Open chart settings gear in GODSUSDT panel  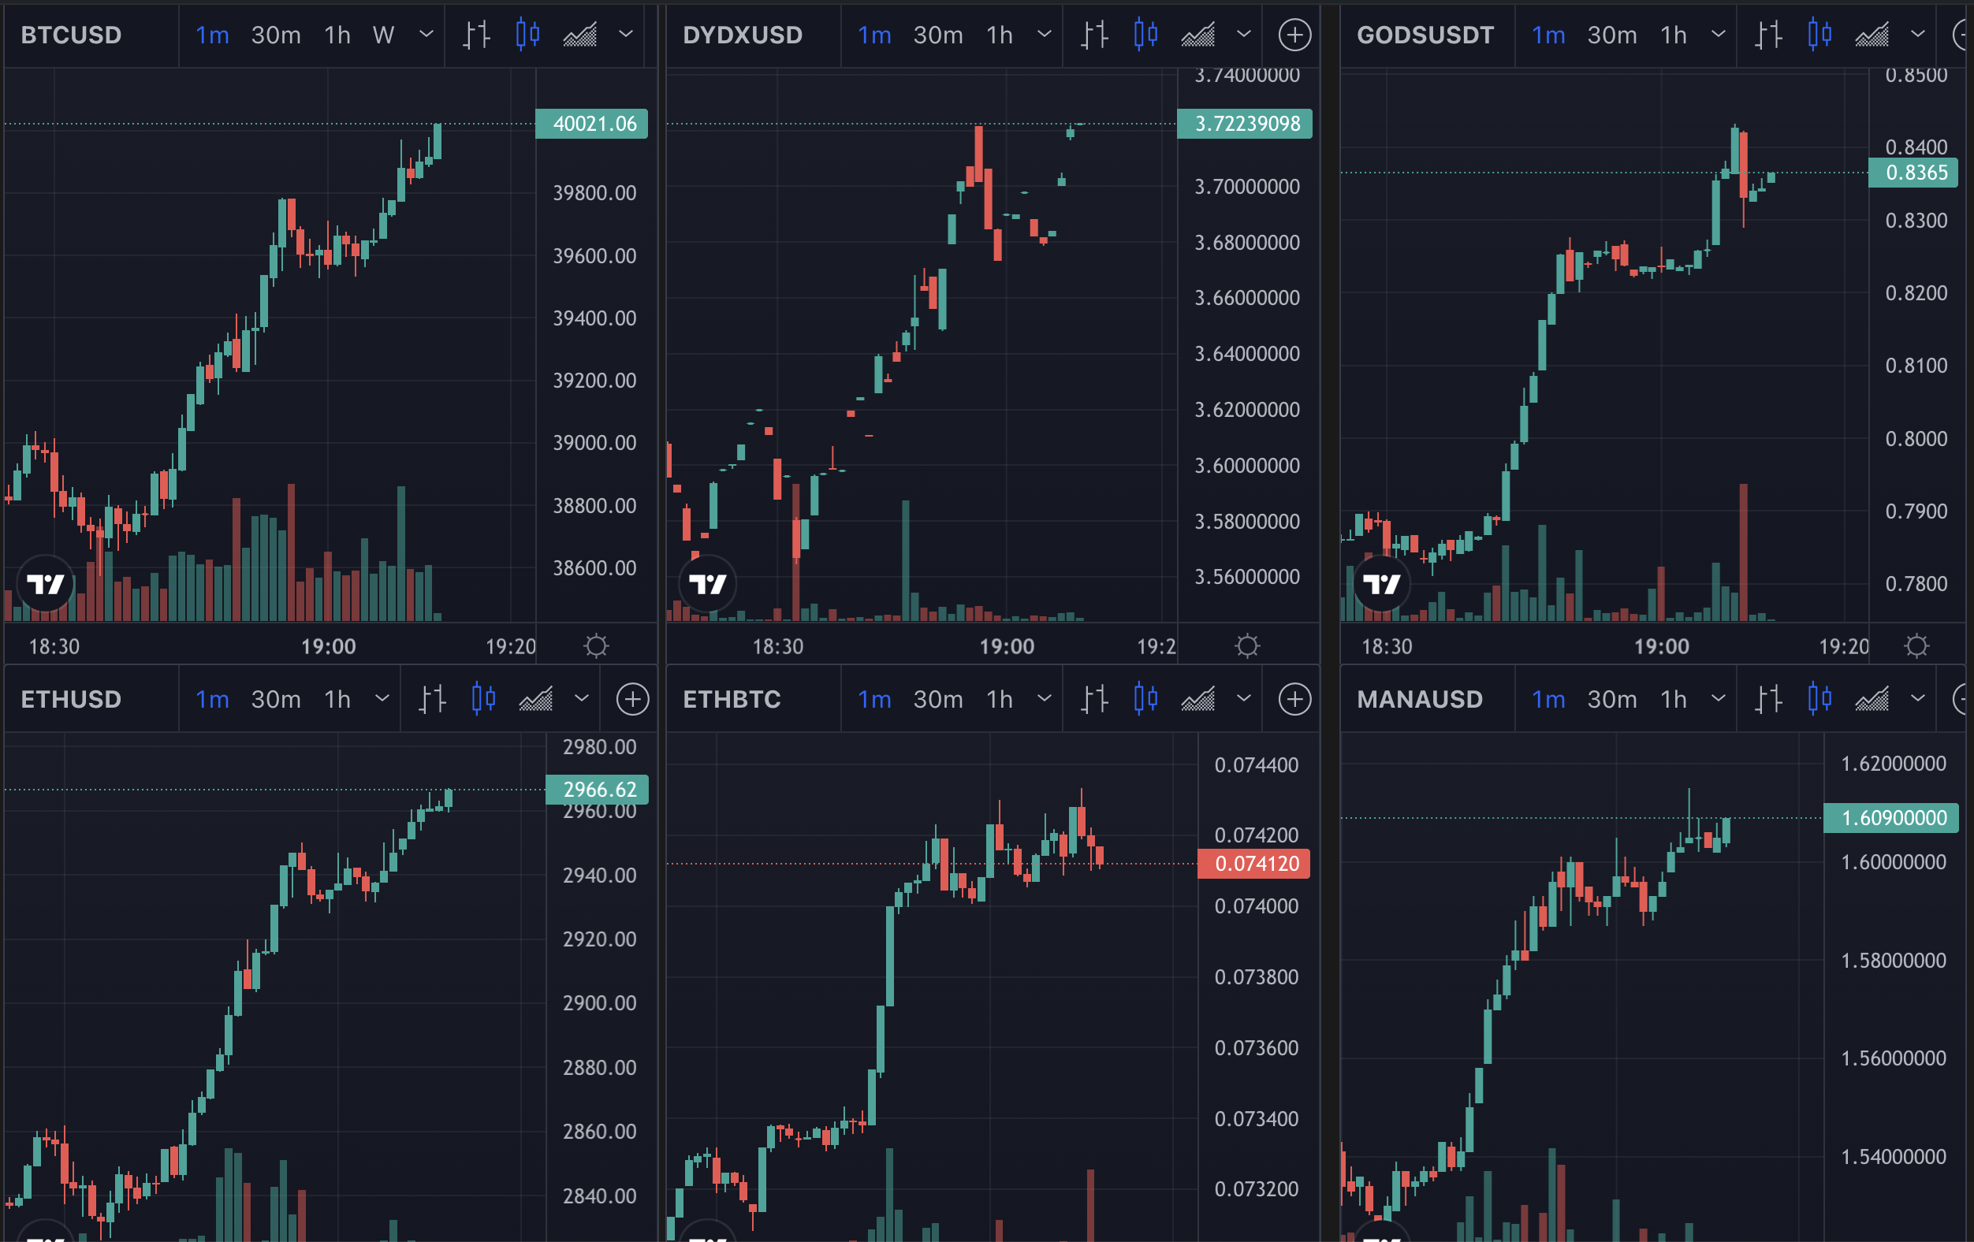(1916, 645)
